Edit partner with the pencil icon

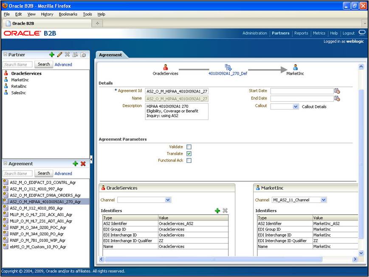tap(59, 55)
